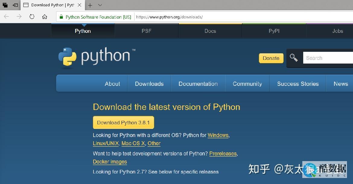Open a new tab with plus icon
This screenshot has width=353, height=184.
coord(90,5)
